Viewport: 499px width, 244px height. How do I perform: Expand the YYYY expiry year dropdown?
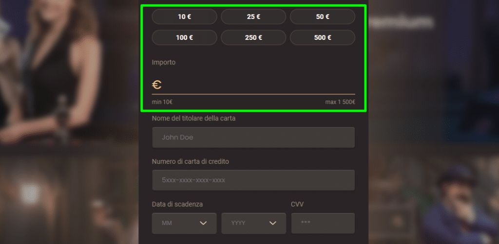pyautogui.click(x=253, y=223)
